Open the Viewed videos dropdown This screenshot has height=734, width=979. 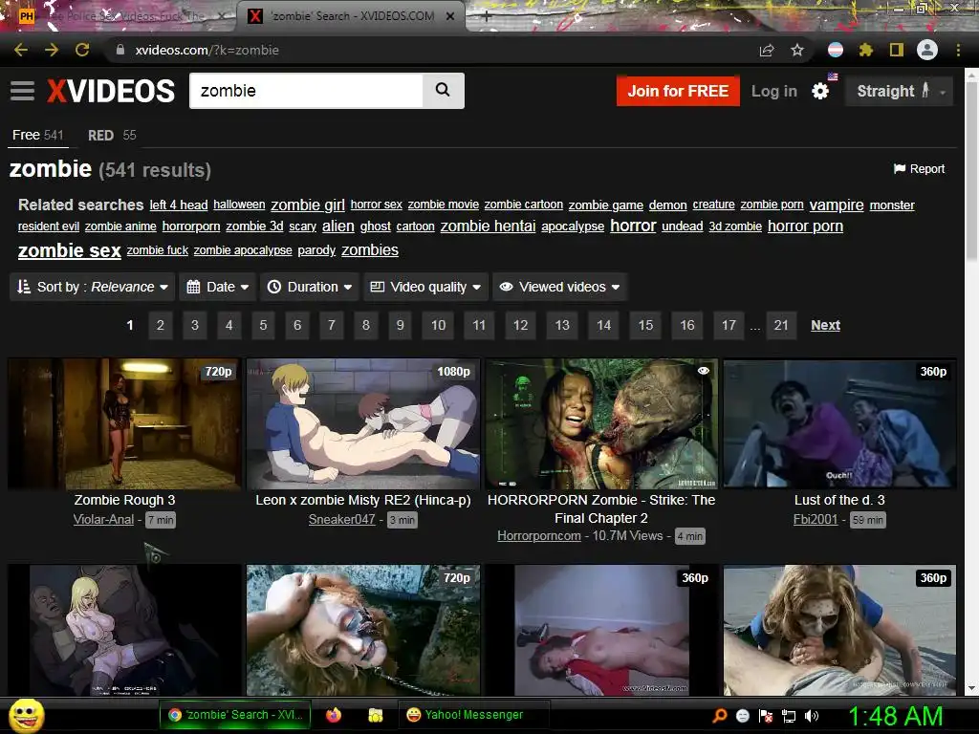(559, 287)
